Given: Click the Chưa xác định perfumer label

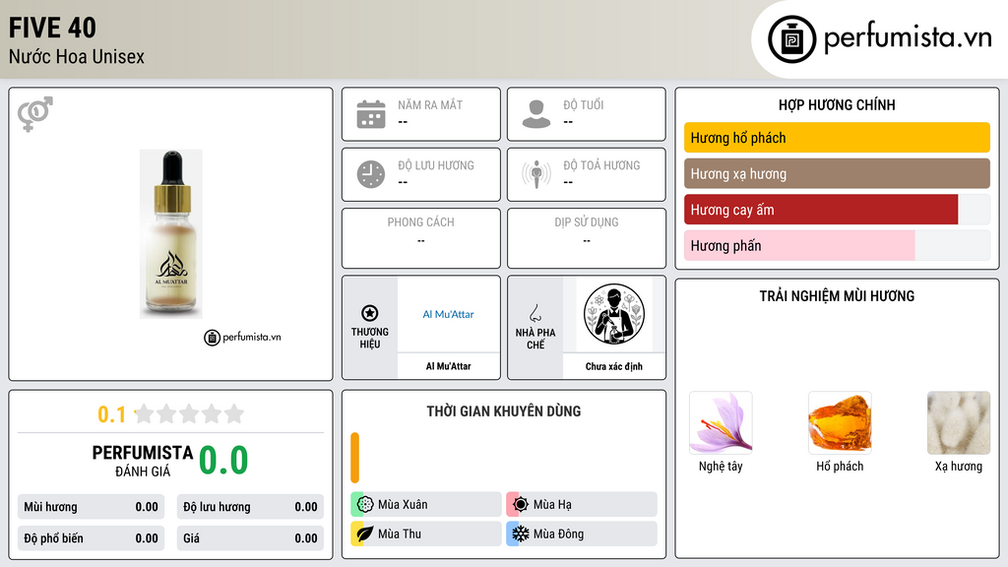Looking at the screenshot, I should 614,366.
